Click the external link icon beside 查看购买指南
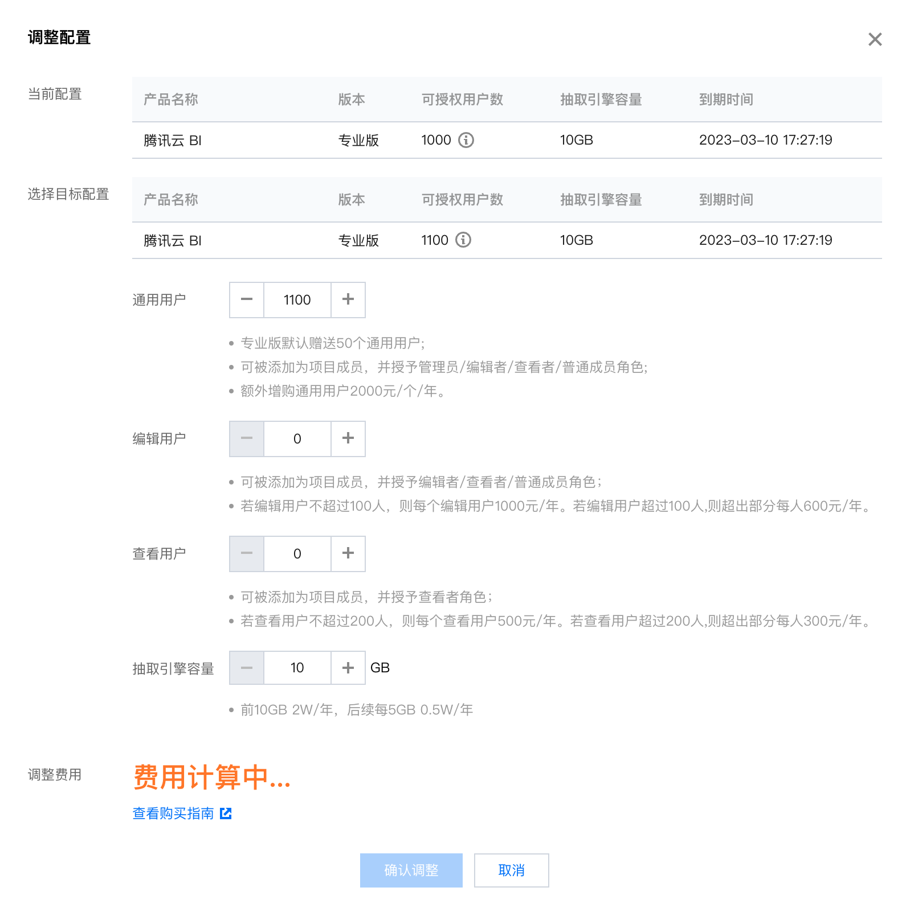The image size is (906, 912). tap(226, 814)
